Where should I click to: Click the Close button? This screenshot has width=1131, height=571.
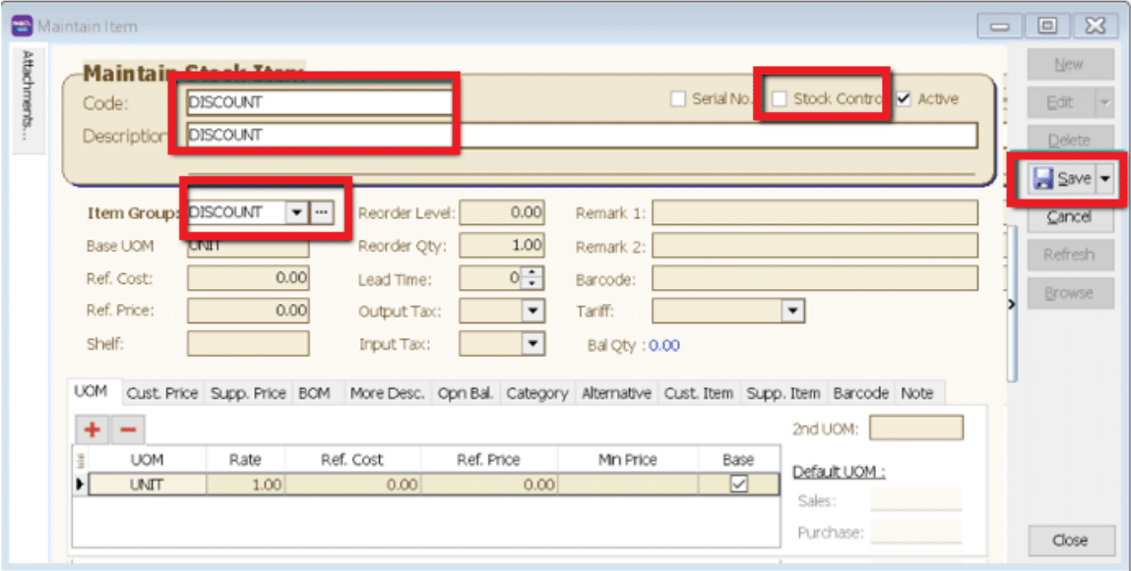click(x=1068, y=540)
